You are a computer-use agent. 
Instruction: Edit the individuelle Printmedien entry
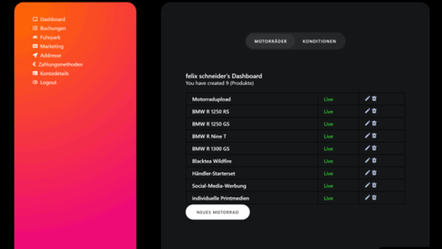[367, 197]
